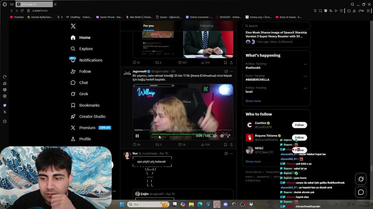Open lichess.org bookmark
373x209 pixels.
coord(258,17)
